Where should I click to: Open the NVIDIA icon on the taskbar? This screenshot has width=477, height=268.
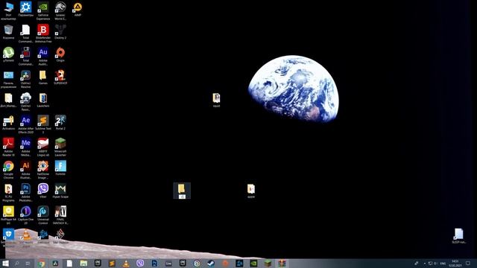(253, 264)
